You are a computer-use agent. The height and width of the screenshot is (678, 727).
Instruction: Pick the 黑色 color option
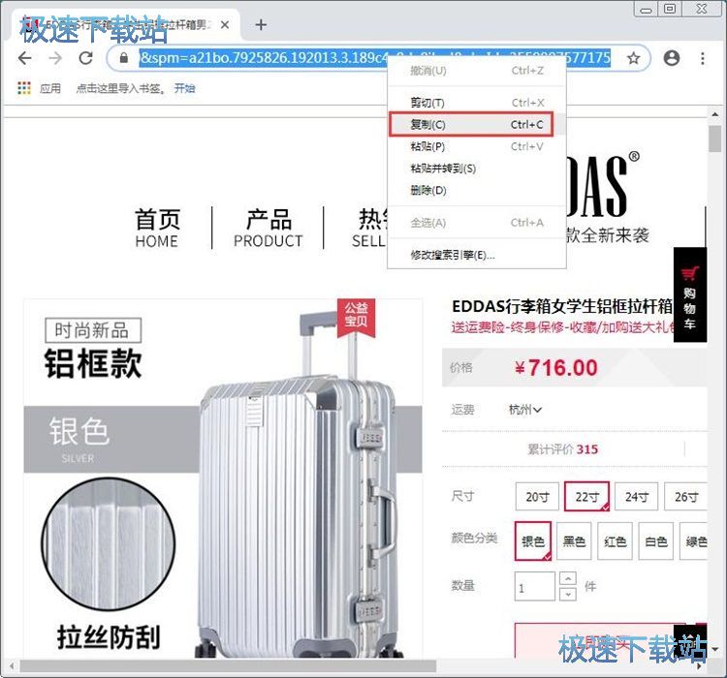point(574,540)
